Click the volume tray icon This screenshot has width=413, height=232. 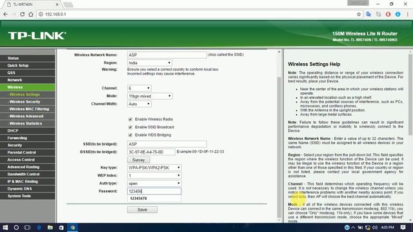[x=375, y=227]
